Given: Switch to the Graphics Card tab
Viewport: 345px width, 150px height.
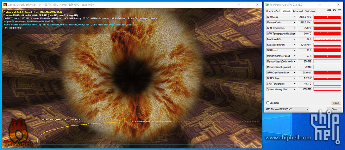Looking at the screenshot, I should click(273, 11).
